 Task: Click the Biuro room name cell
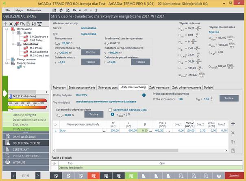81,130
